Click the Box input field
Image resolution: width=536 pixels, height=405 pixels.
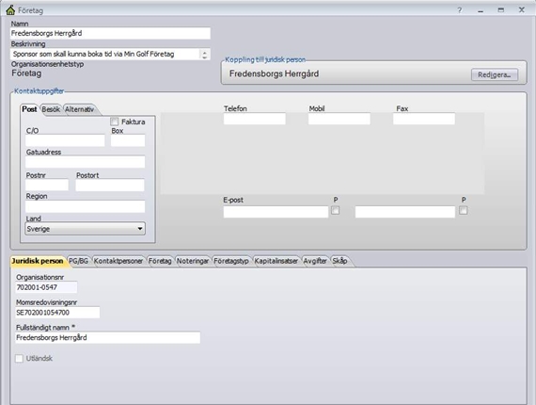[x=128, y=140]
